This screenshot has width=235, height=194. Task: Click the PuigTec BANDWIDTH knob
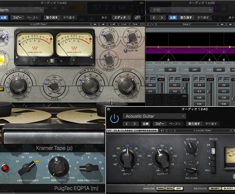(x=58, y=167)
